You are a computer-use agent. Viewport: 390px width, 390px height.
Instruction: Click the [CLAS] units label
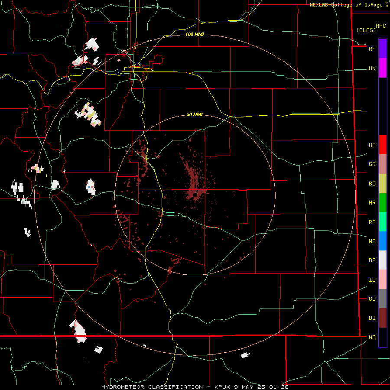point(366,30)
